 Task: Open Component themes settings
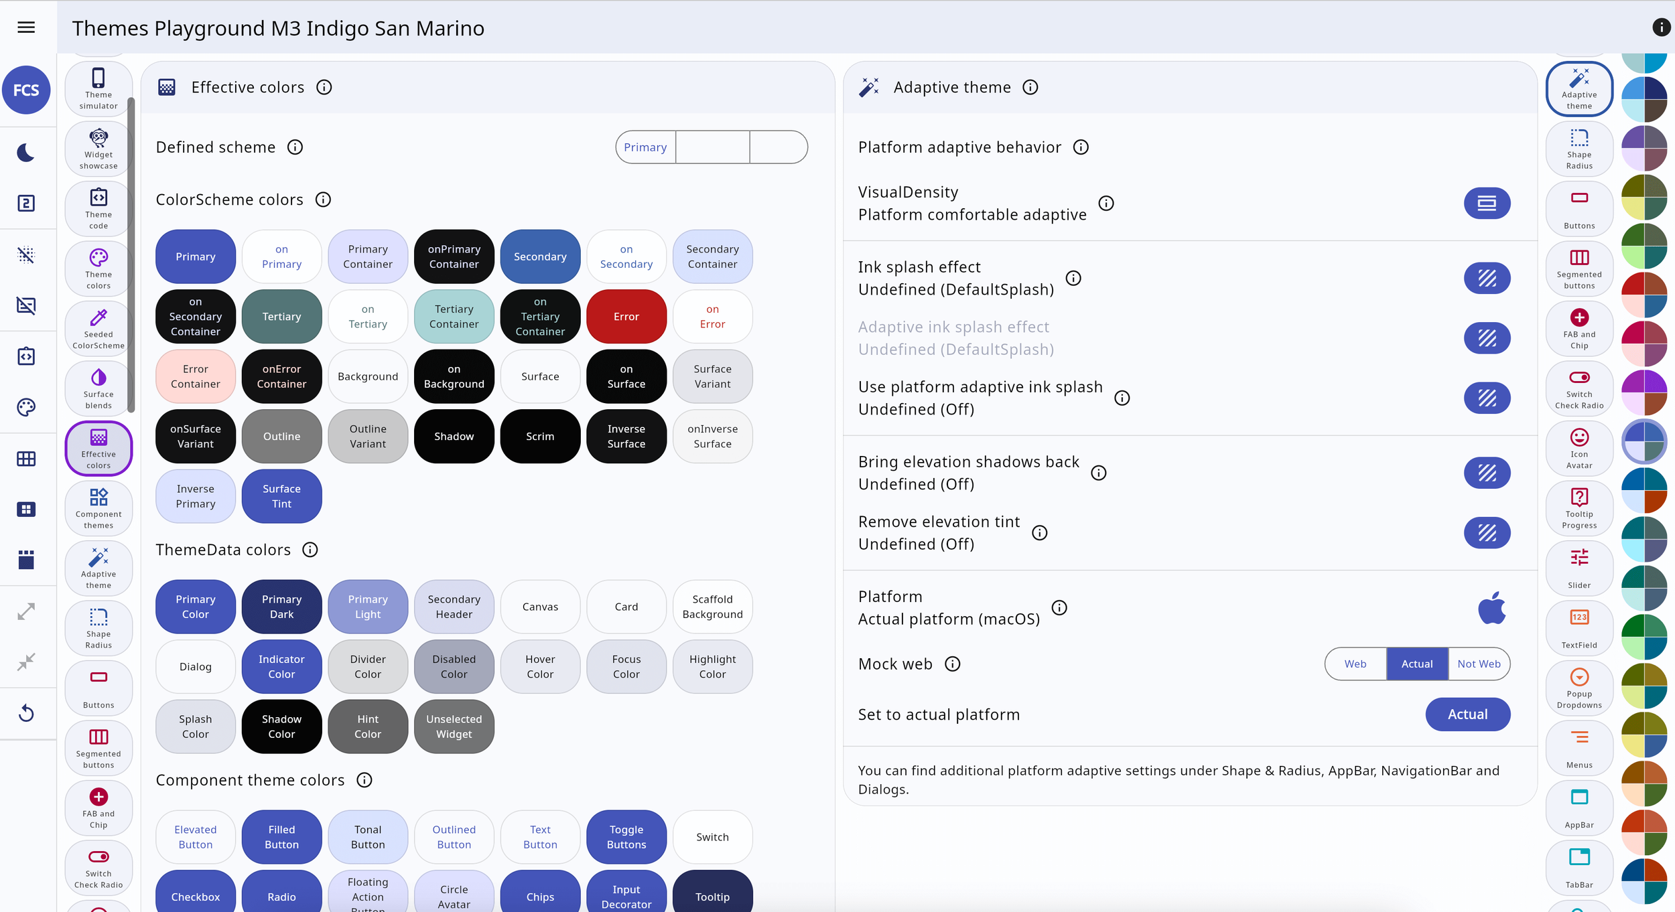(x=98, y=508)
